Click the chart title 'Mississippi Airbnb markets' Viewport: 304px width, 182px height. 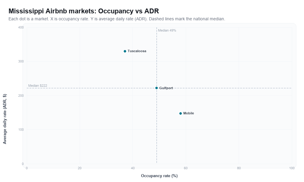tap(84, 11)
